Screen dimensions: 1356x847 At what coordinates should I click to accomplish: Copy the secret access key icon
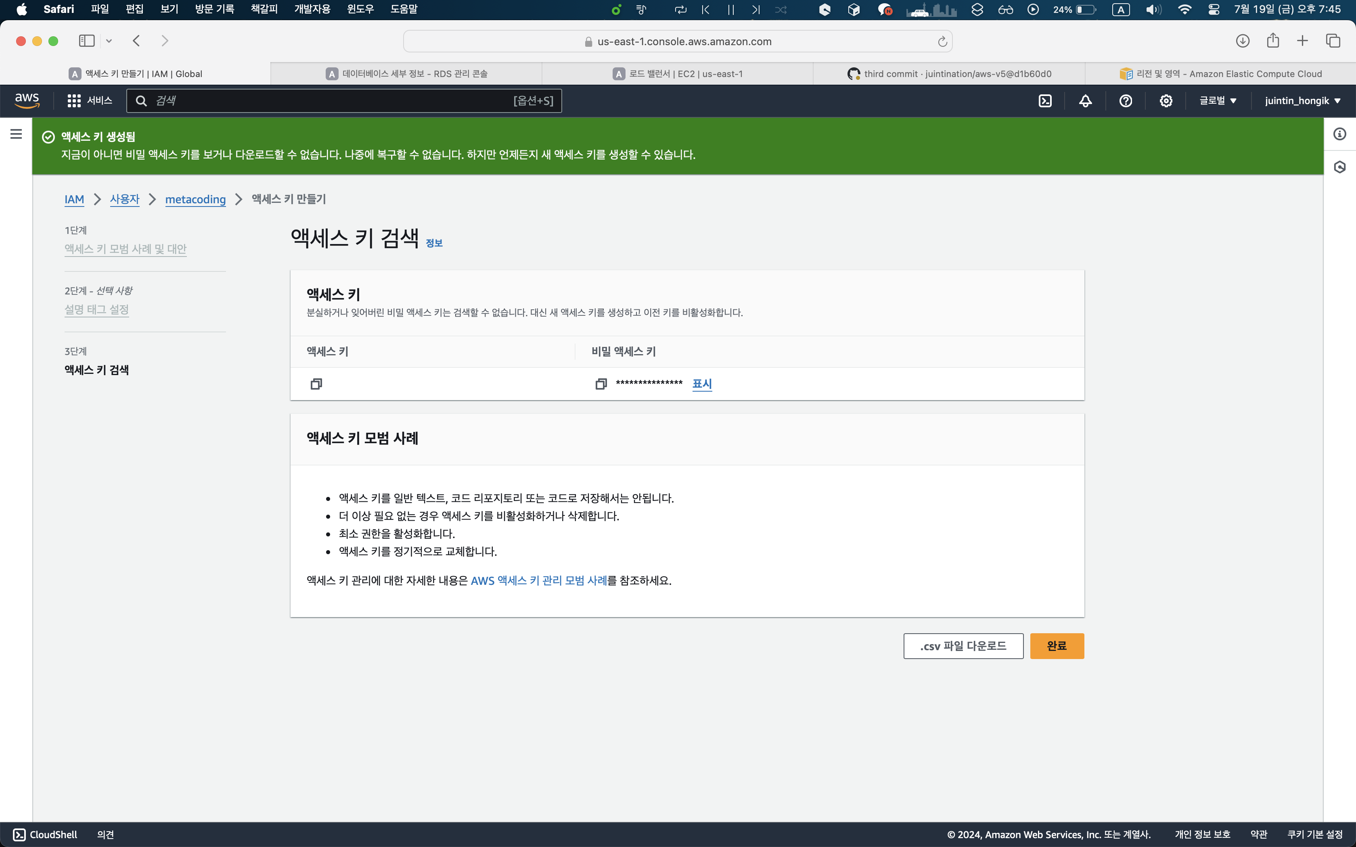601,384
